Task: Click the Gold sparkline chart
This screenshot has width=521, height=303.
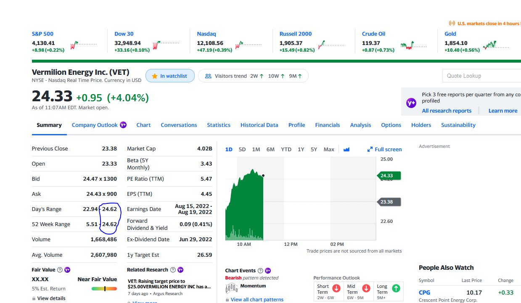Action: 496,45
